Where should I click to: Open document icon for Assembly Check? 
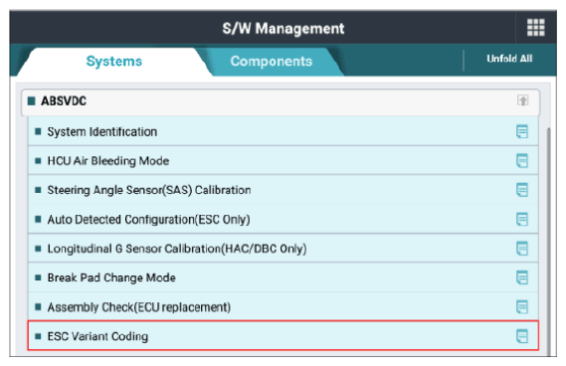tap(522, 306)
